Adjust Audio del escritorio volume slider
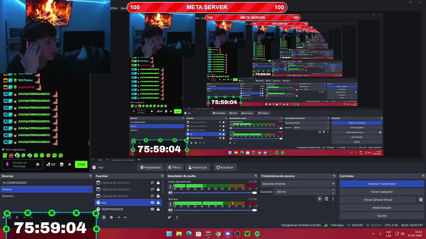Viewport: 426px width, 239px height. 215,193
